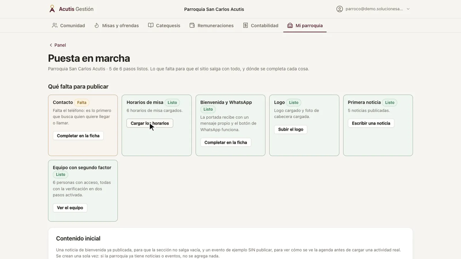Click the Acutis Gestión logo icon
The width and height of the screenshot is (461, 259).
[52, 9]
